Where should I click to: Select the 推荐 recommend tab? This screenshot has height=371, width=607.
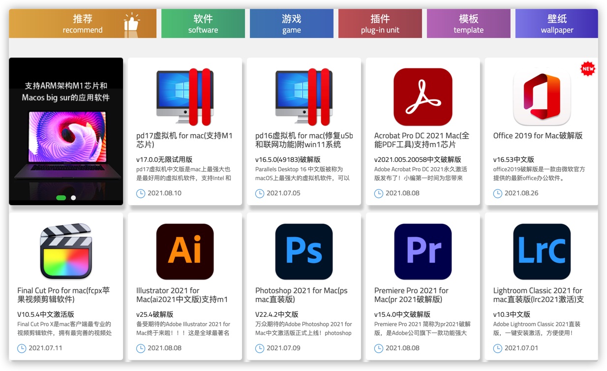click(83, 24)
